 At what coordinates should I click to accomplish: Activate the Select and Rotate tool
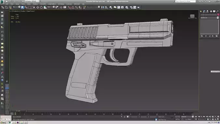tap(41, 7)
